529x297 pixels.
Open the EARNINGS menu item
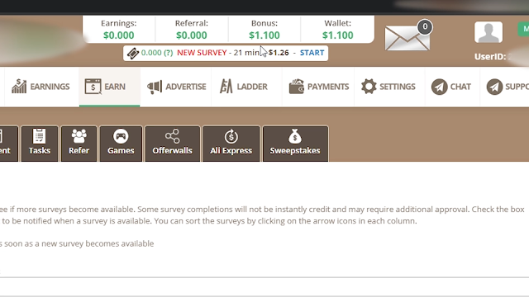click(41, 87)
